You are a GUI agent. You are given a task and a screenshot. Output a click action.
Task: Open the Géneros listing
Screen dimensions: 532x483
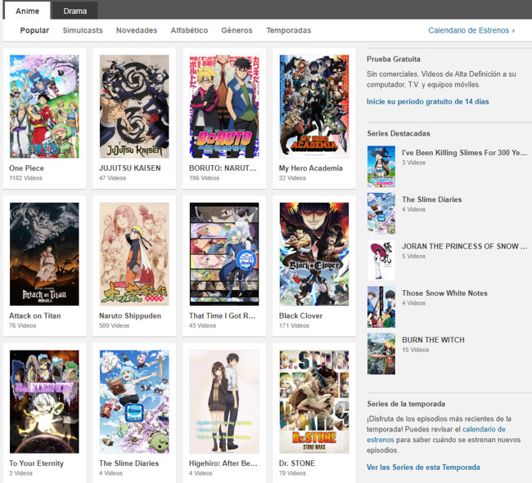click(x=237, y=30)
